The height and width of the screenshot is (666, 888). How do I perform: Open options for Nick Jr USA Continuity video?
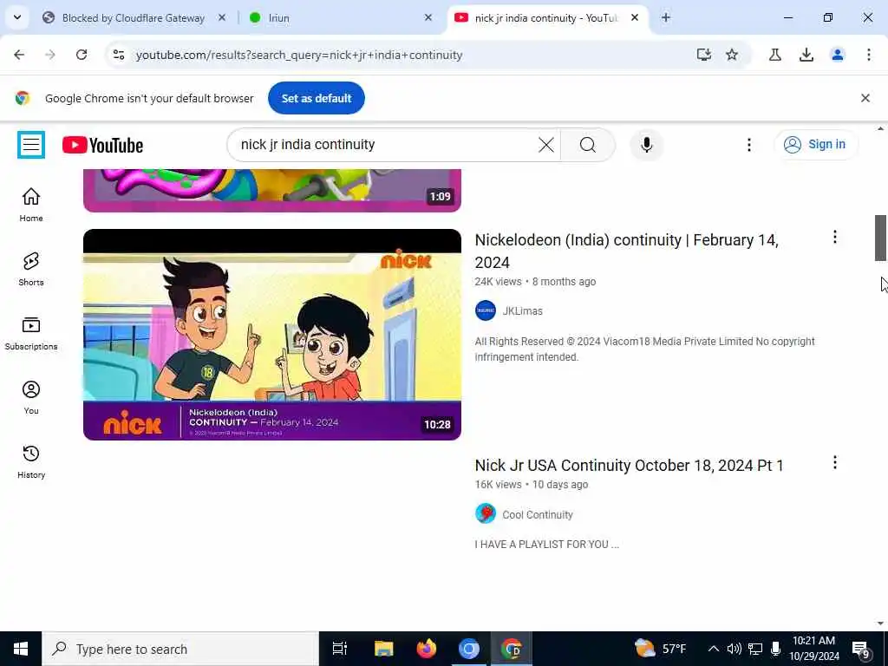[834, 463]
